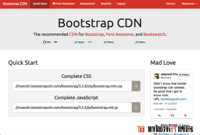Select the Complete JavaScript URL field
The width and height of the screenshot is (200, 135).
(72, 107)
